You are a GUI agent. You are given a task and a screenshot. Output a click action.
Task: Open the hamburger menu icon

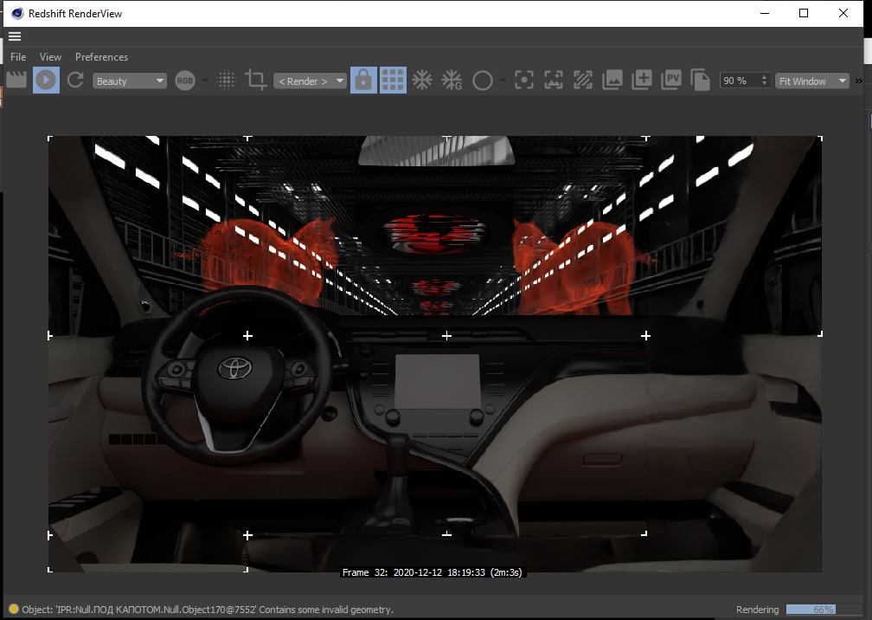pyautogui.click(x=15, y=36)
